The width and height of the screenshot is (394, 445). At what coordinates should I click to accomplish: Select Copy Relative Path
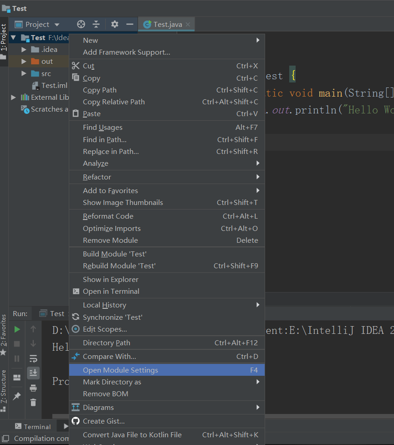coord(167,102)
